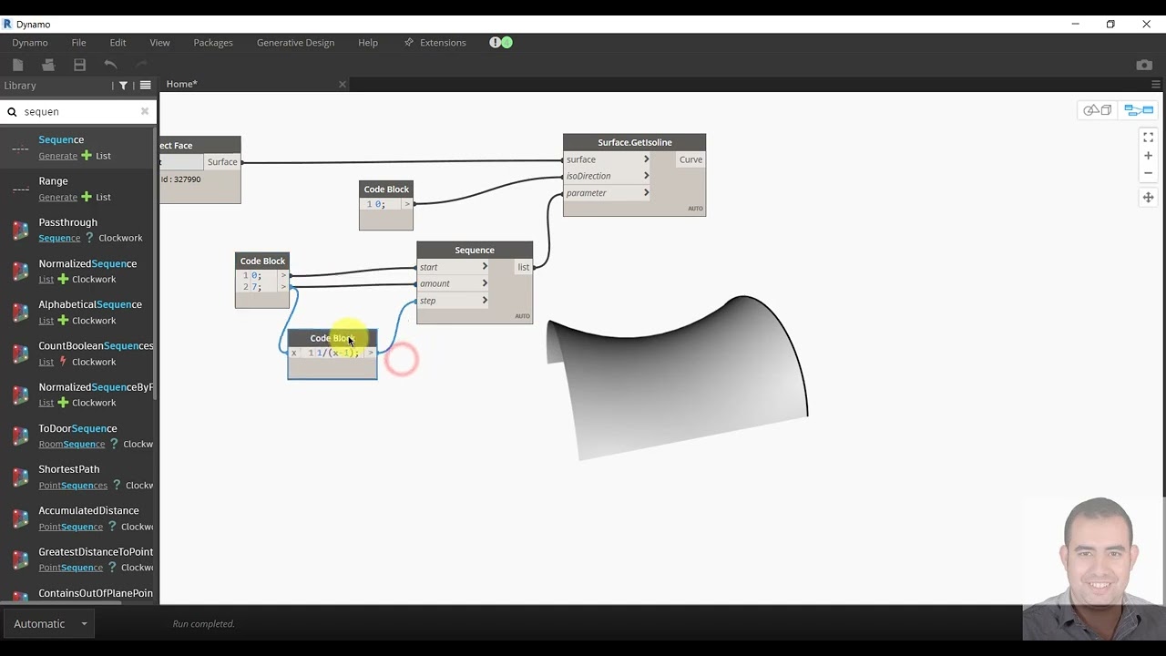Activate the pan mode arrows icon
Screen dimensions: 1166x656
[1148, 197]
